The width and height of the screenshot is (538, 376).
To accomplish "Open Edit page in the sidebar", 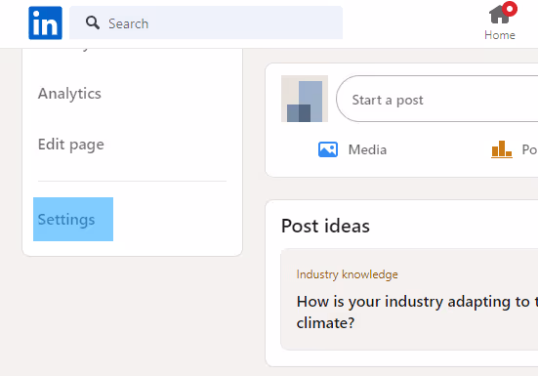I will tap(71, 145).
